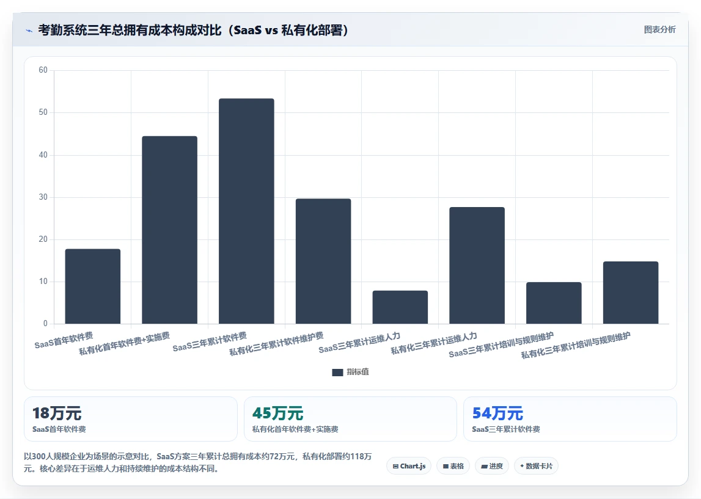The height and width of the screenshot is (499, 701).
Task: Open the 18万元 data card
Action: coord(131,419)
